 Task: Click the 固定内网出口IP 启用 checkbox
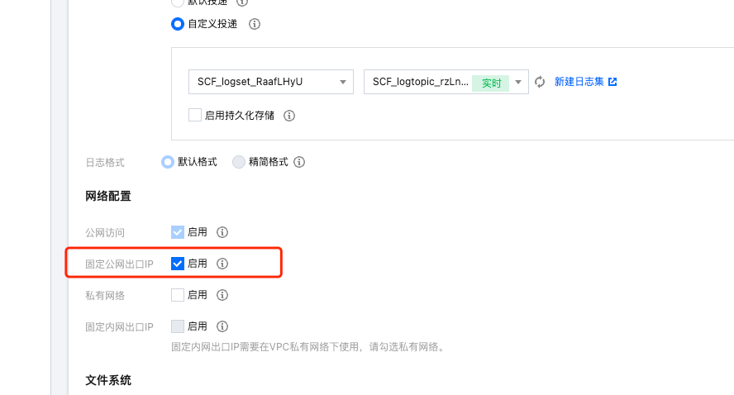(178, 326)
